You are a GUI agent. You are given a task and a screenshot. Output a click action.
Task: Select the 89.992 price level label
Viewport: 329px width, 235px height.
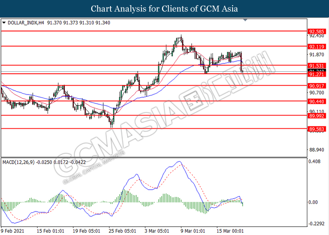(317, 116)
